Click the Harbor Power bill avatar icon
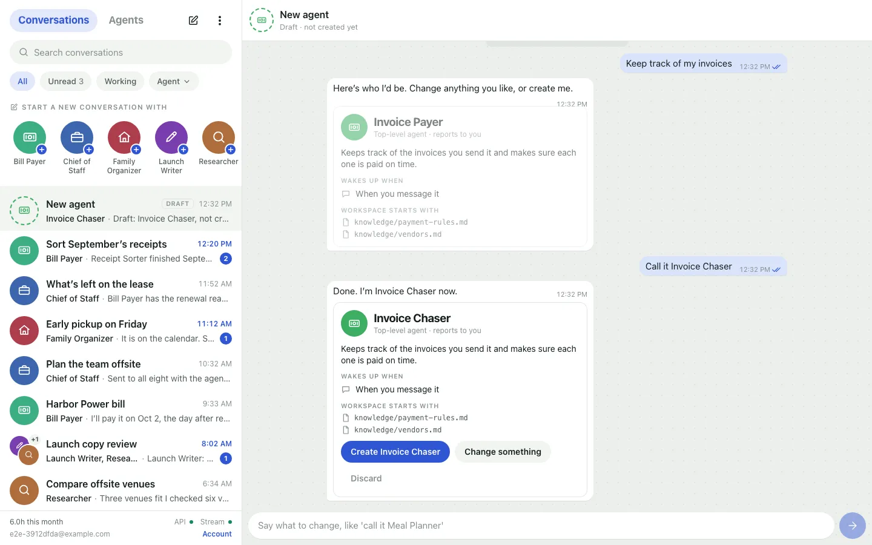The image size is (872, 545). tap(24, 411)
